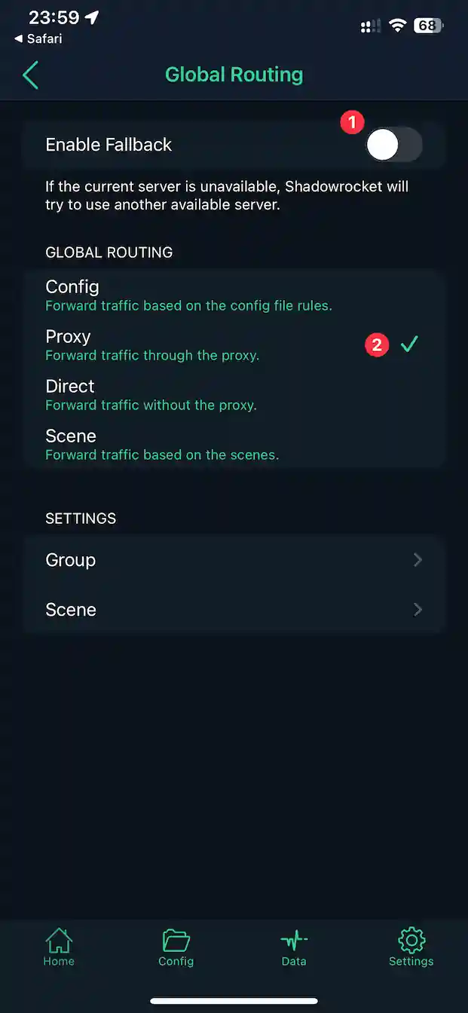Expand Scene settings chevron
This screenshot has height=1013, width=468.
point(418,610)
